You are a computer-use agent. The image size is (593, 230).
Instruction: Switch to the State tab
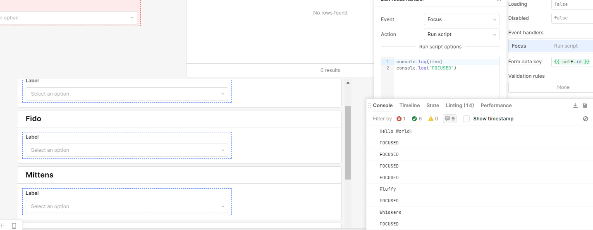[433, 105]
